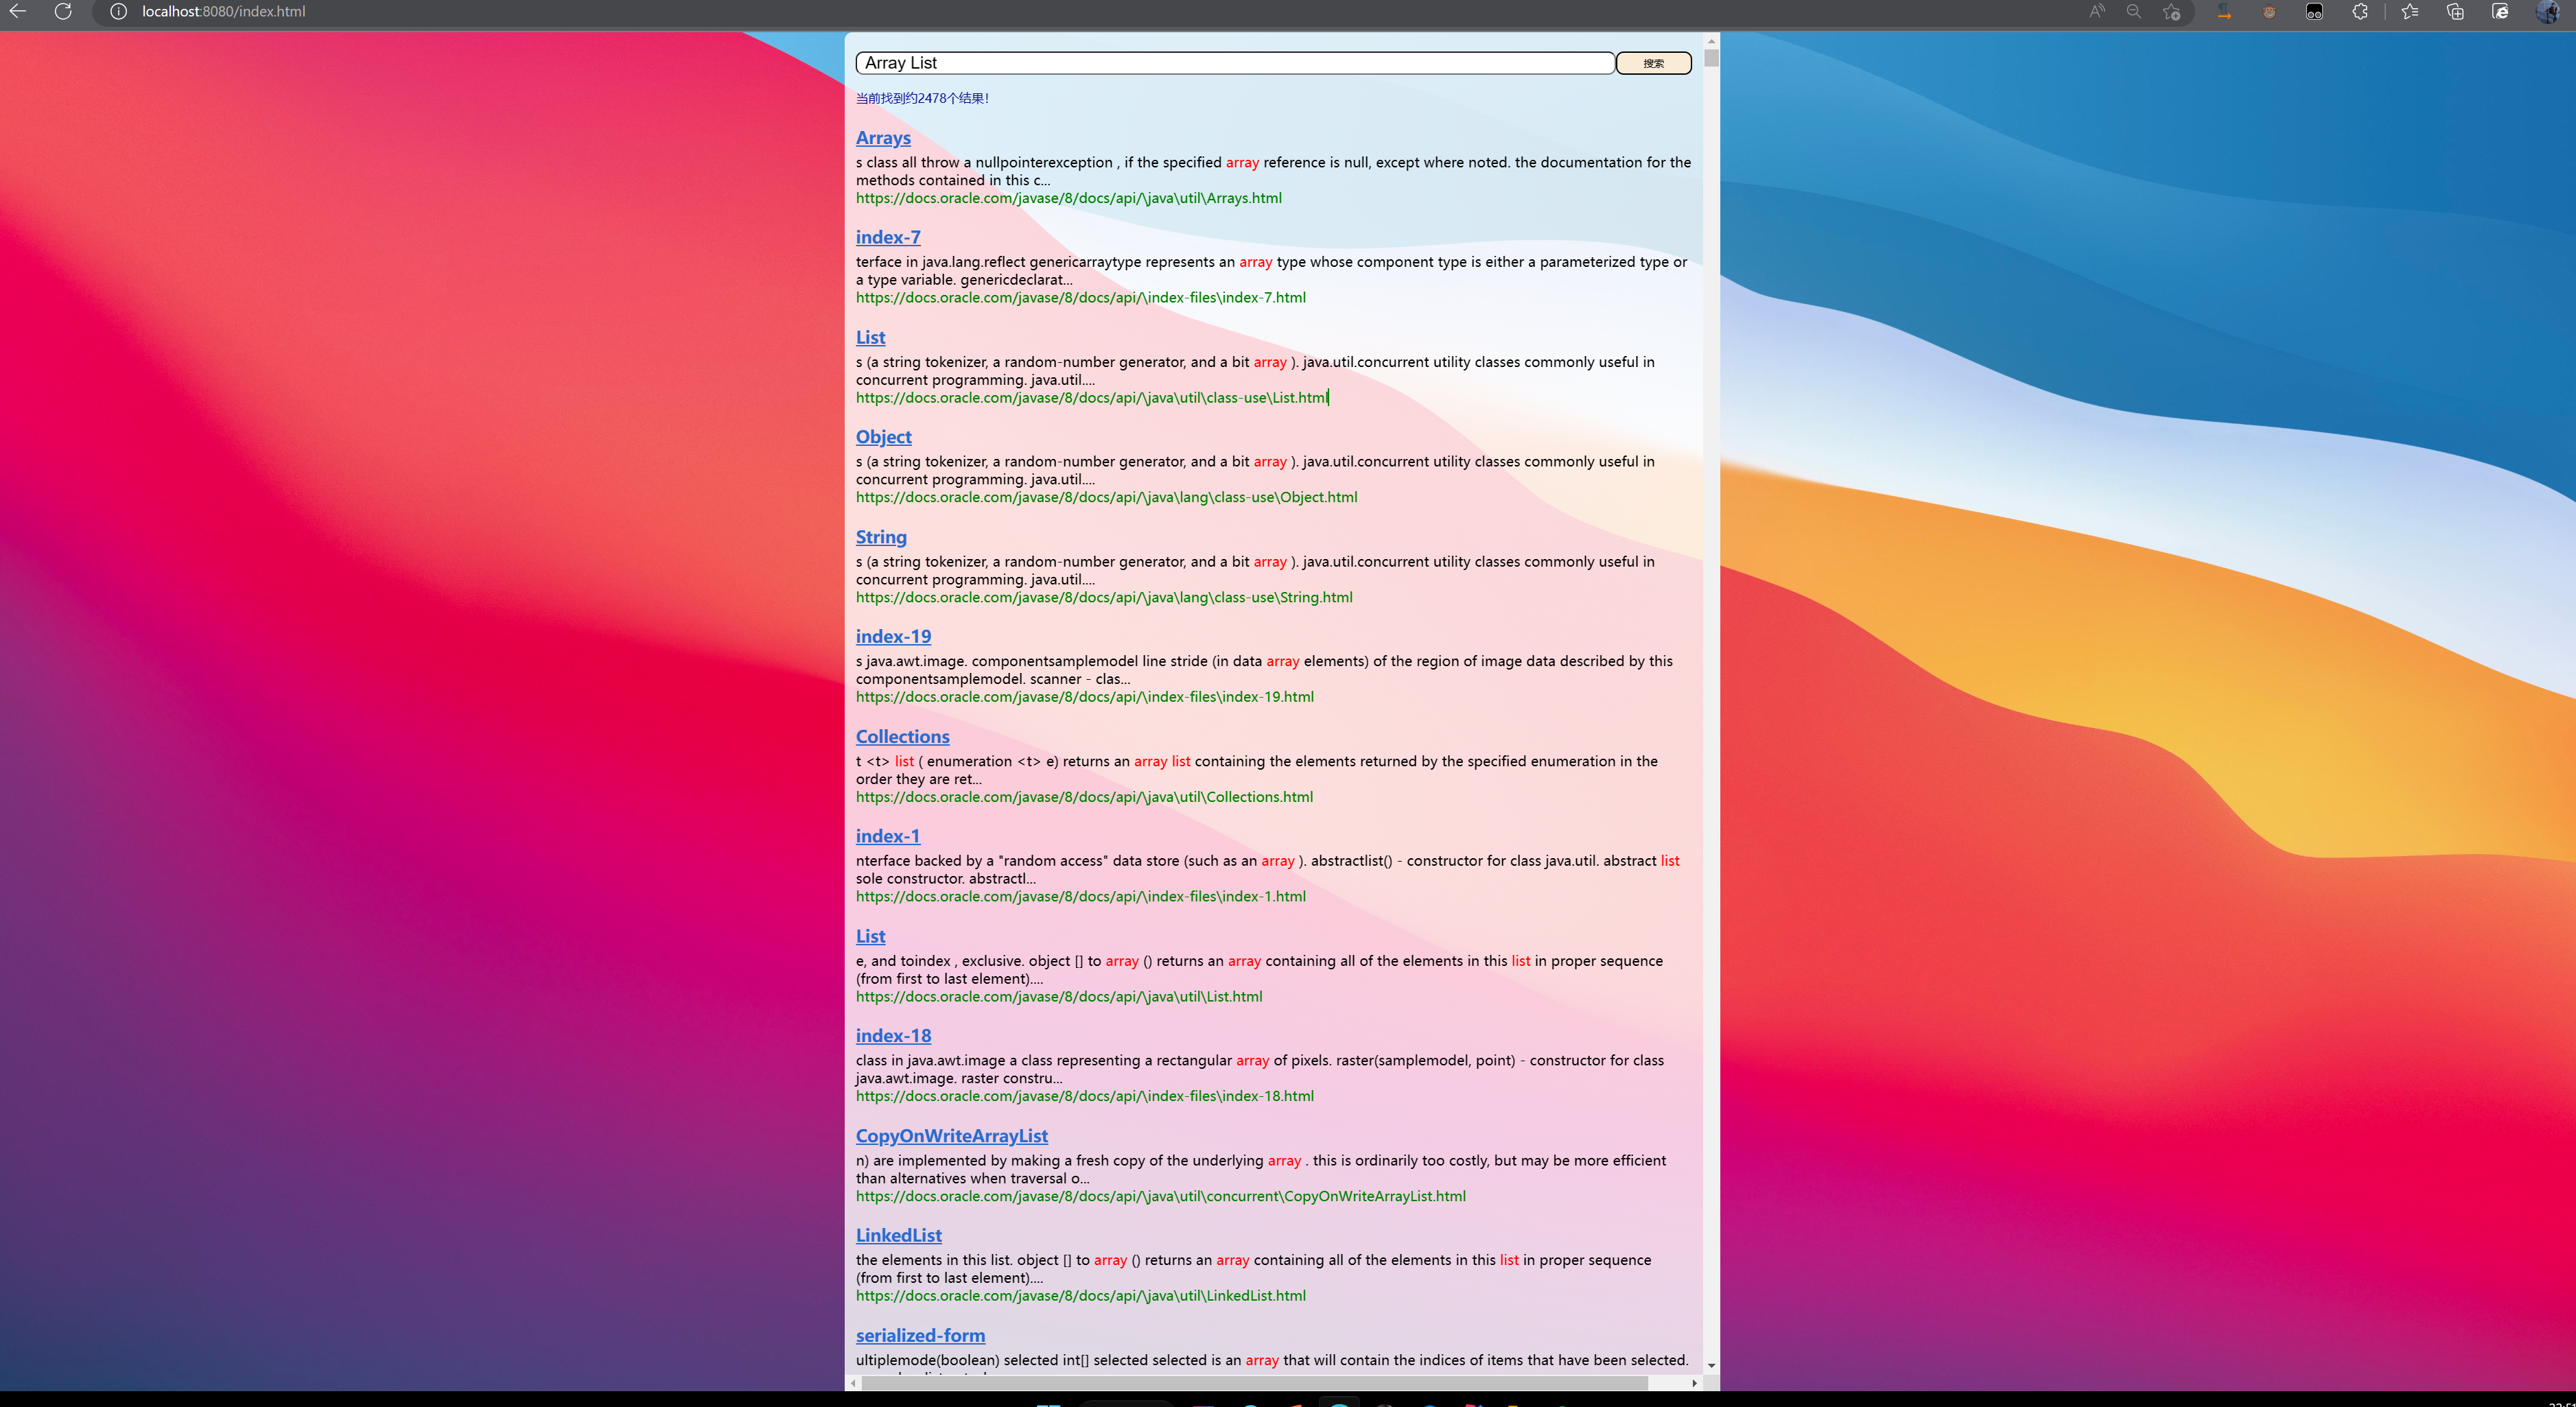2576x1407 pixels.
Task: Click the green index-files\index-18.html URL
Action: (x=1084, y=1096)
